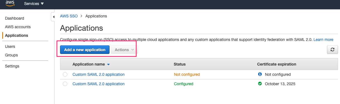Open Dashboard in the sidebar
This screenshot has height=104, width=340.
pos(14,18)
